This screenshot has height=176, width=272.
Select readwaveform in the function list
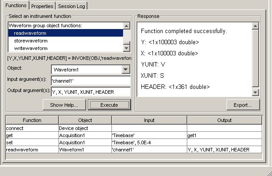point(66,33)
